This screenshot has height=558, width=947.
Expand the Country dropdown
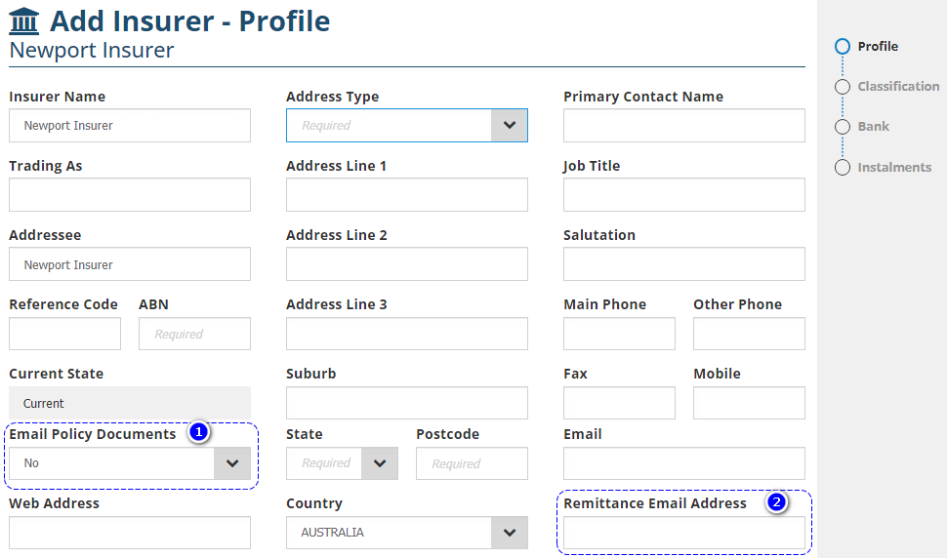(509, 533)
